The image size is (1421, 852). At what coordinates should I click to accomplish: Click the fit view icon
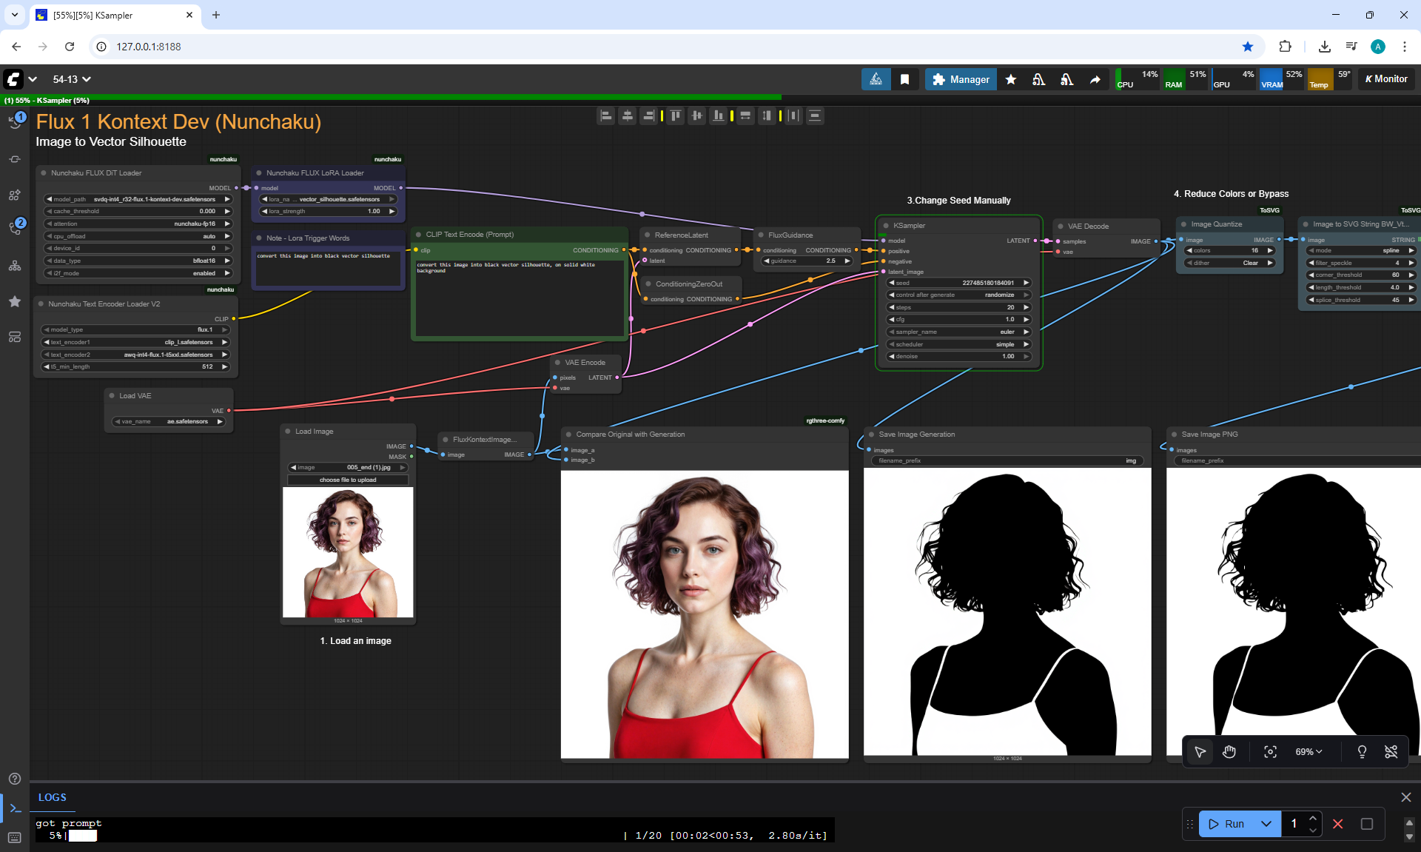tap(1270, 752)
